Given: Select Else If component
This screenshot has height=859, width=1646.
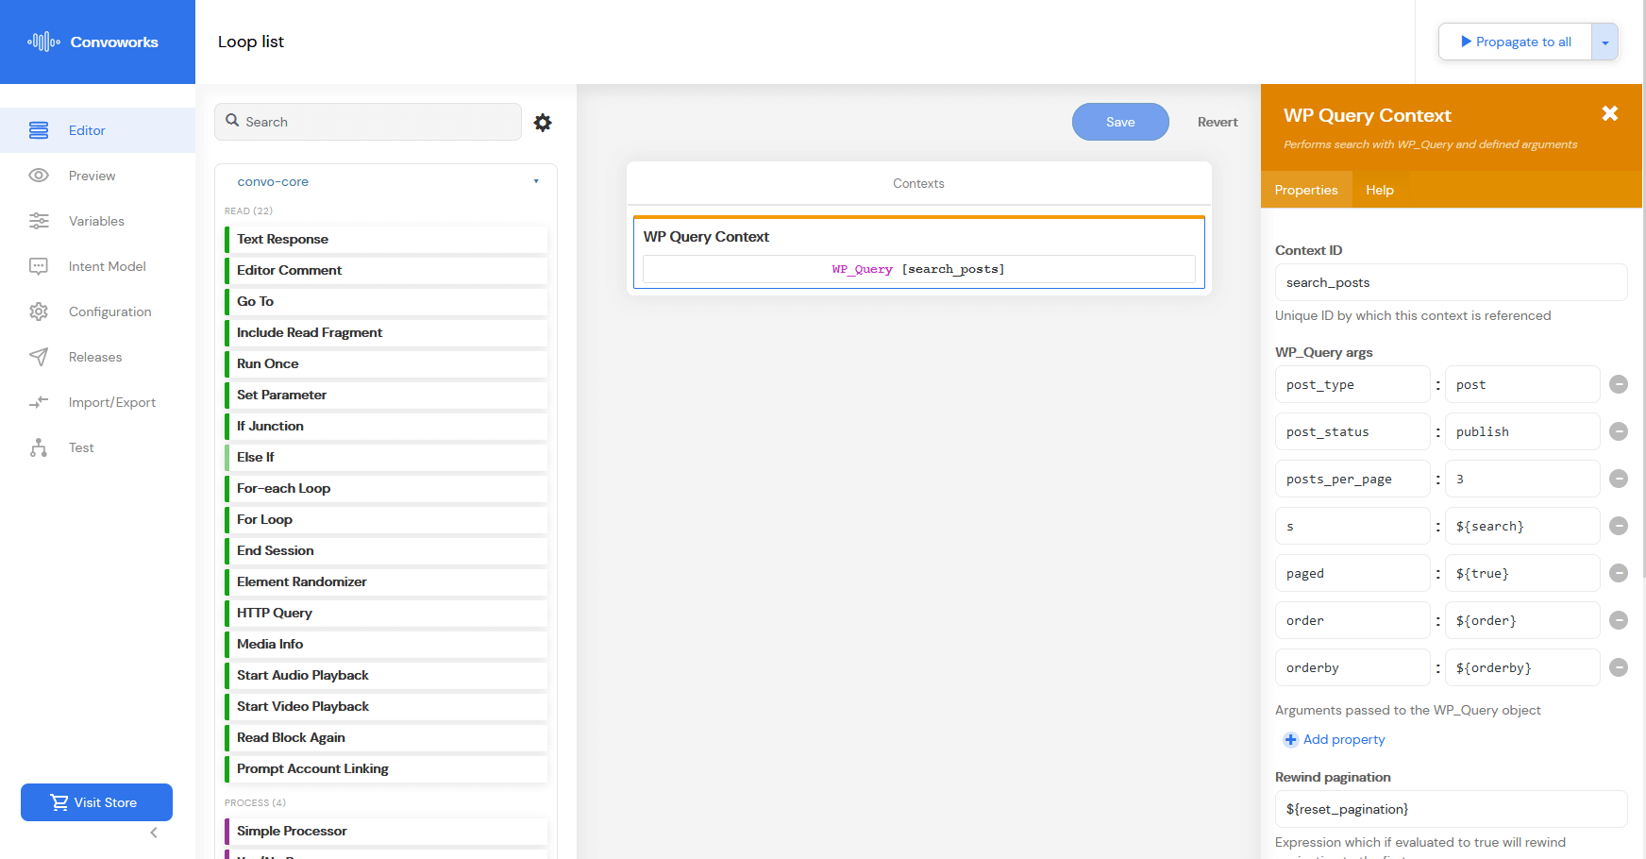Looking at the screenshot, I should click(x=386, y=457).
